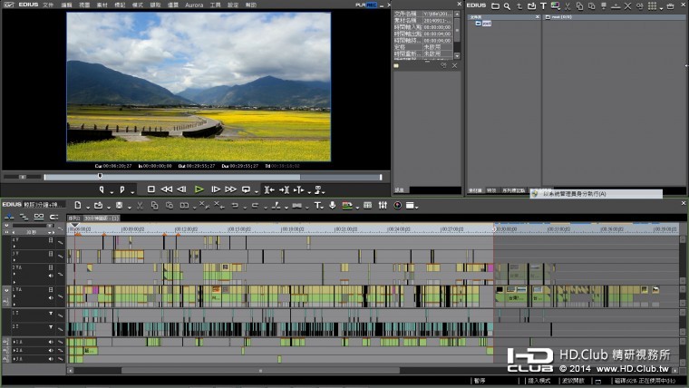The width and height of the screenshot is (689, 388).
Task: Toggle the title track 1 T visibility
Action: pyautogui.click(x=51, y=314)
